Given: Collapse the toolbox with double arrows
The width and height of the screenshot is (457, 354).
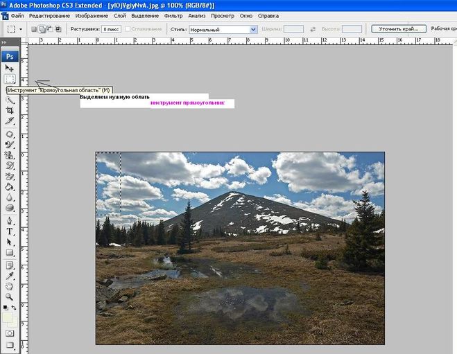Looking at the screenshot, I should [4, 42].
